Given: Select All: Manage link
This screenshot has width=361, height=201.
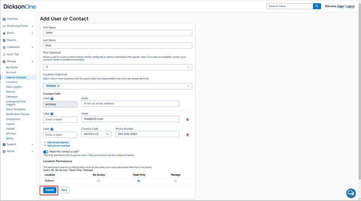Looking at the screenshot, I should click(x=88, y=170).
